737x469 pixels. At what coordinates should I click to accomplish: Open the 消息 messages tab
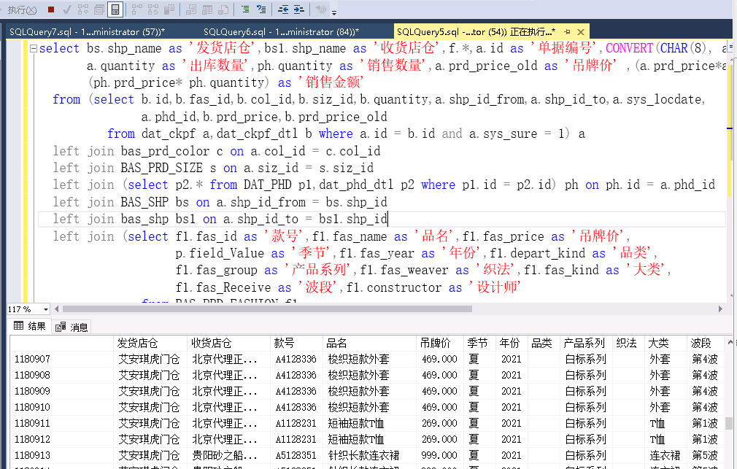72,327
